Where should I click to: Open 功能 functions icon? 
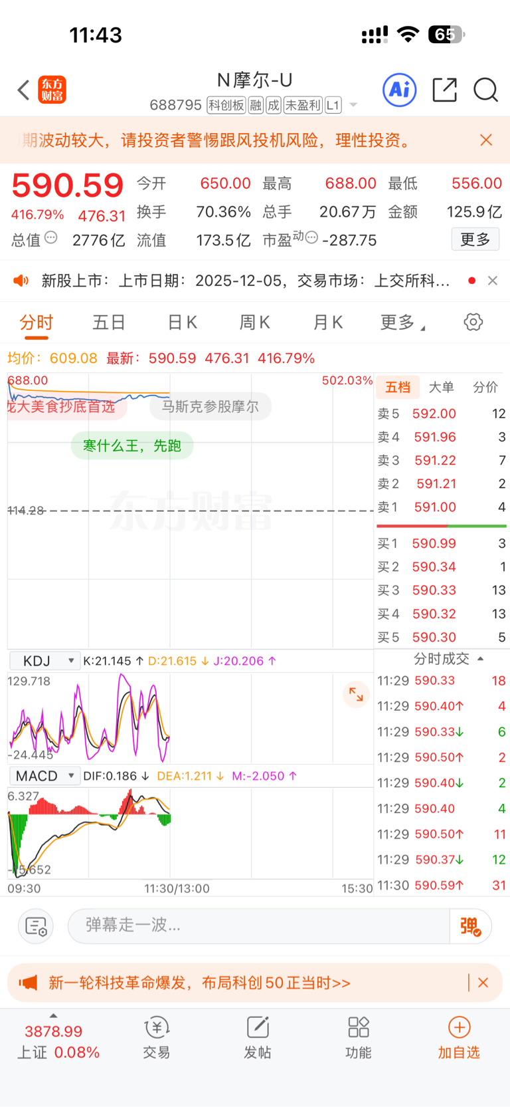[359, 1037]
